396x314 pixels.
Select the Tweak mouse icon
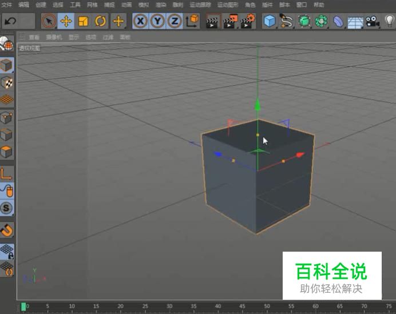(x=7, y=190)
